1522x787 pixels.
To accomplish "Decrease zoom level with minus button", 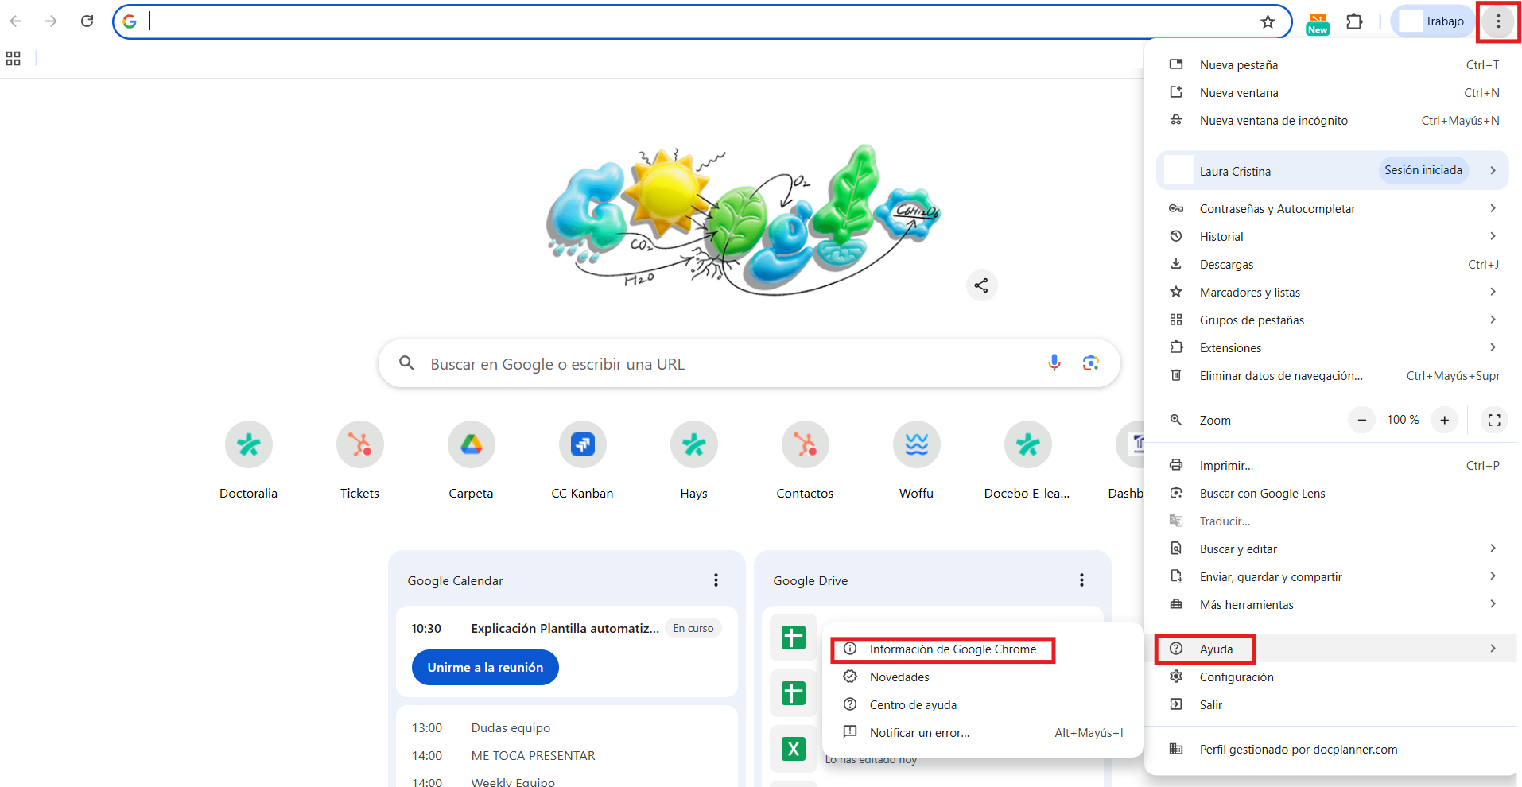I will tap(1361, 420).
